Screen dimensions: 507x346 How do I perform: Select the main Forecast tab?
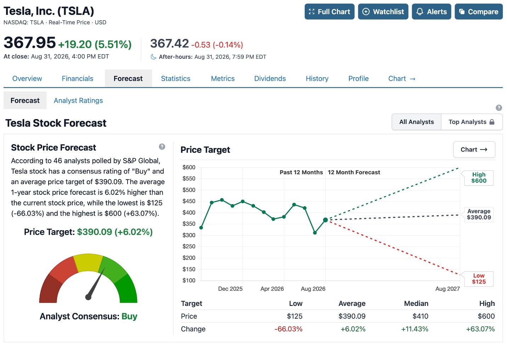click(128, 79)
